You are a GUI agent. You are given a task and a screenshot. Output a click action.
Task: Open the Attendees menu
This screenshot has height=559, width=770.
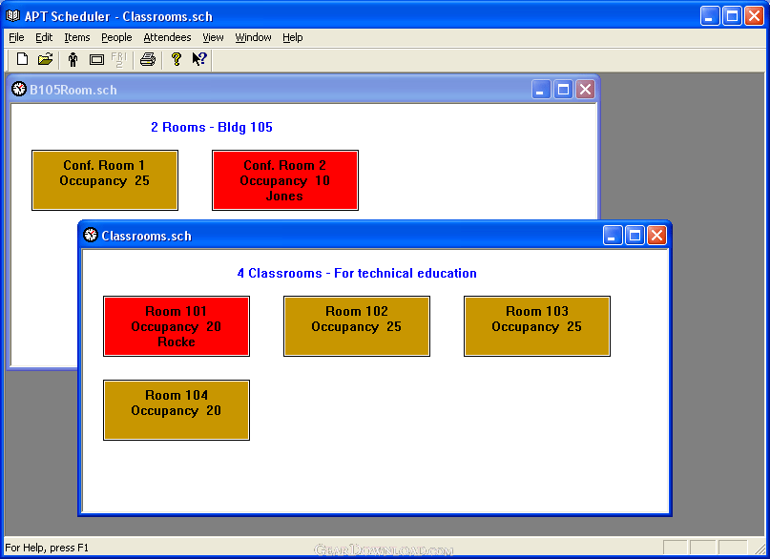167,37
